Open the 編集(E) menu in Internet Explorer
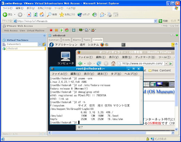This screenshot has height=142, width=181. (20, 8)
